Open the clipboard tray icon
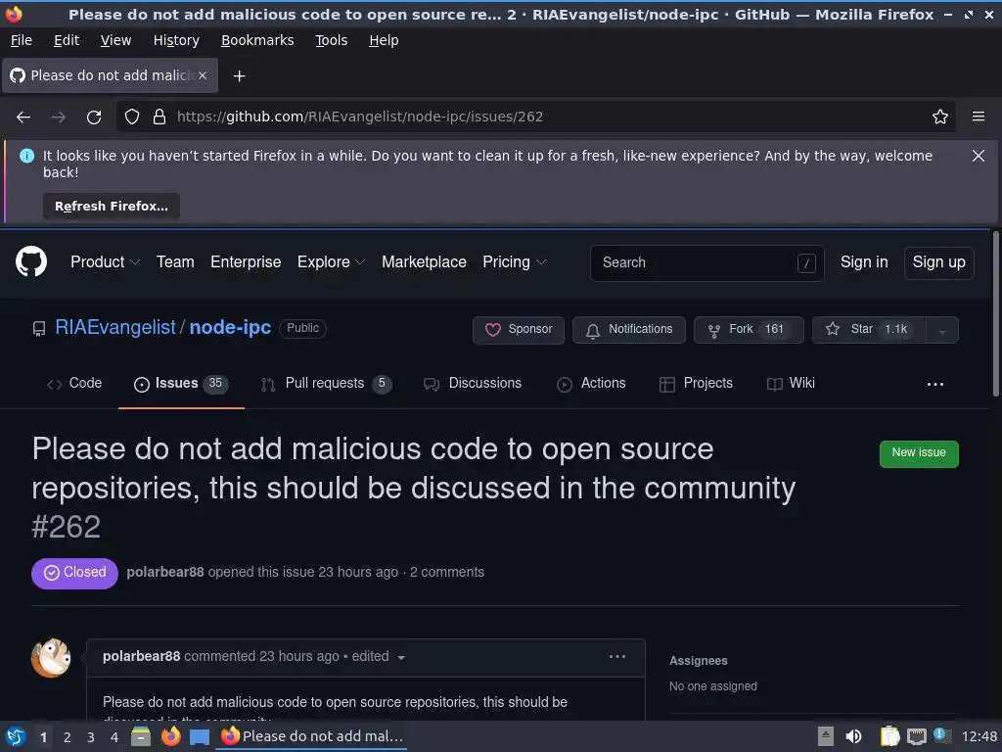 (x=888, y=736)
